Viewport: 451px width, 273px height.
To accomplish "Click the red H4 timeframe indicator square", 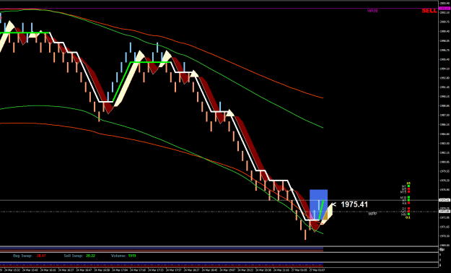I will [x=408, y=203].
